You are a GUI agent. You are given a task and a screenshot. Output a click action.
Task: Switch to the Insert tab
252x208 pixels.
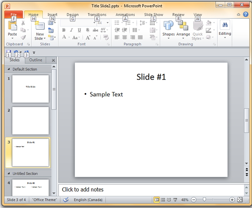click(52, 15)
